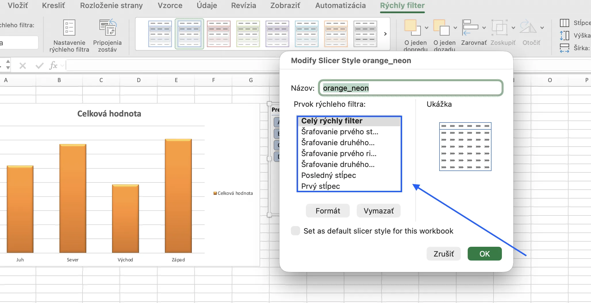Select the purple slicer style thumbnail

(x=277, y=34)
